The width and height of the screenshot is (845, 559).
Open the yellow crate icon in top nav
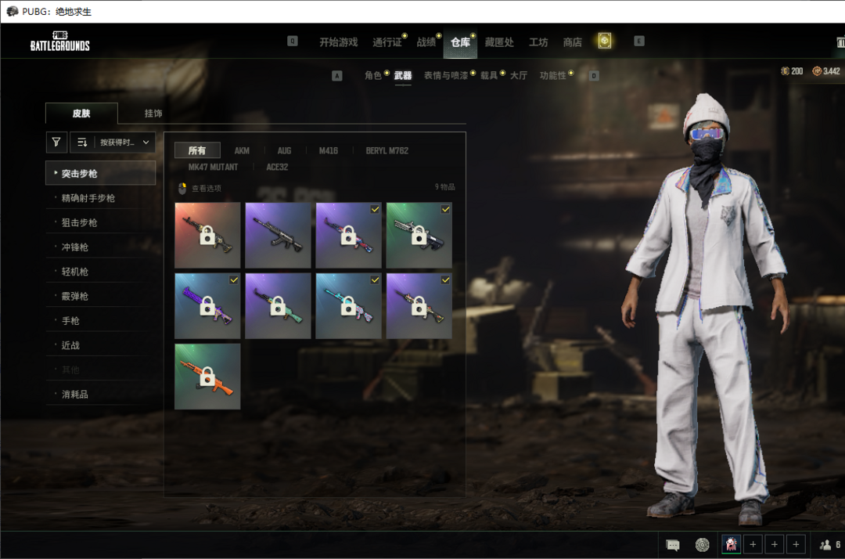click(605, 41)
